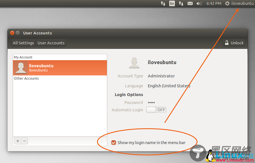Image resolution: width=255 pixels, height=163 pixels.
Task: Open the messaging envelope indicator
Action: pos(190,3)
